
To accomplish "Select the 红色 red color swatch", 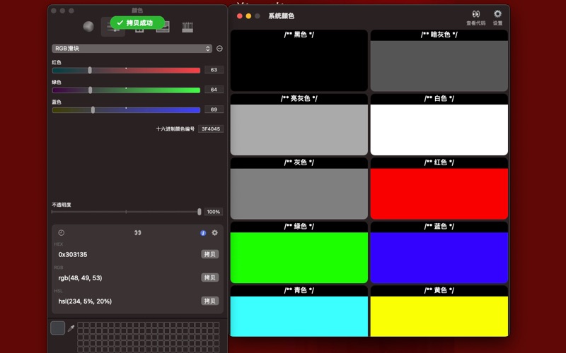I will tap(439, 193).
